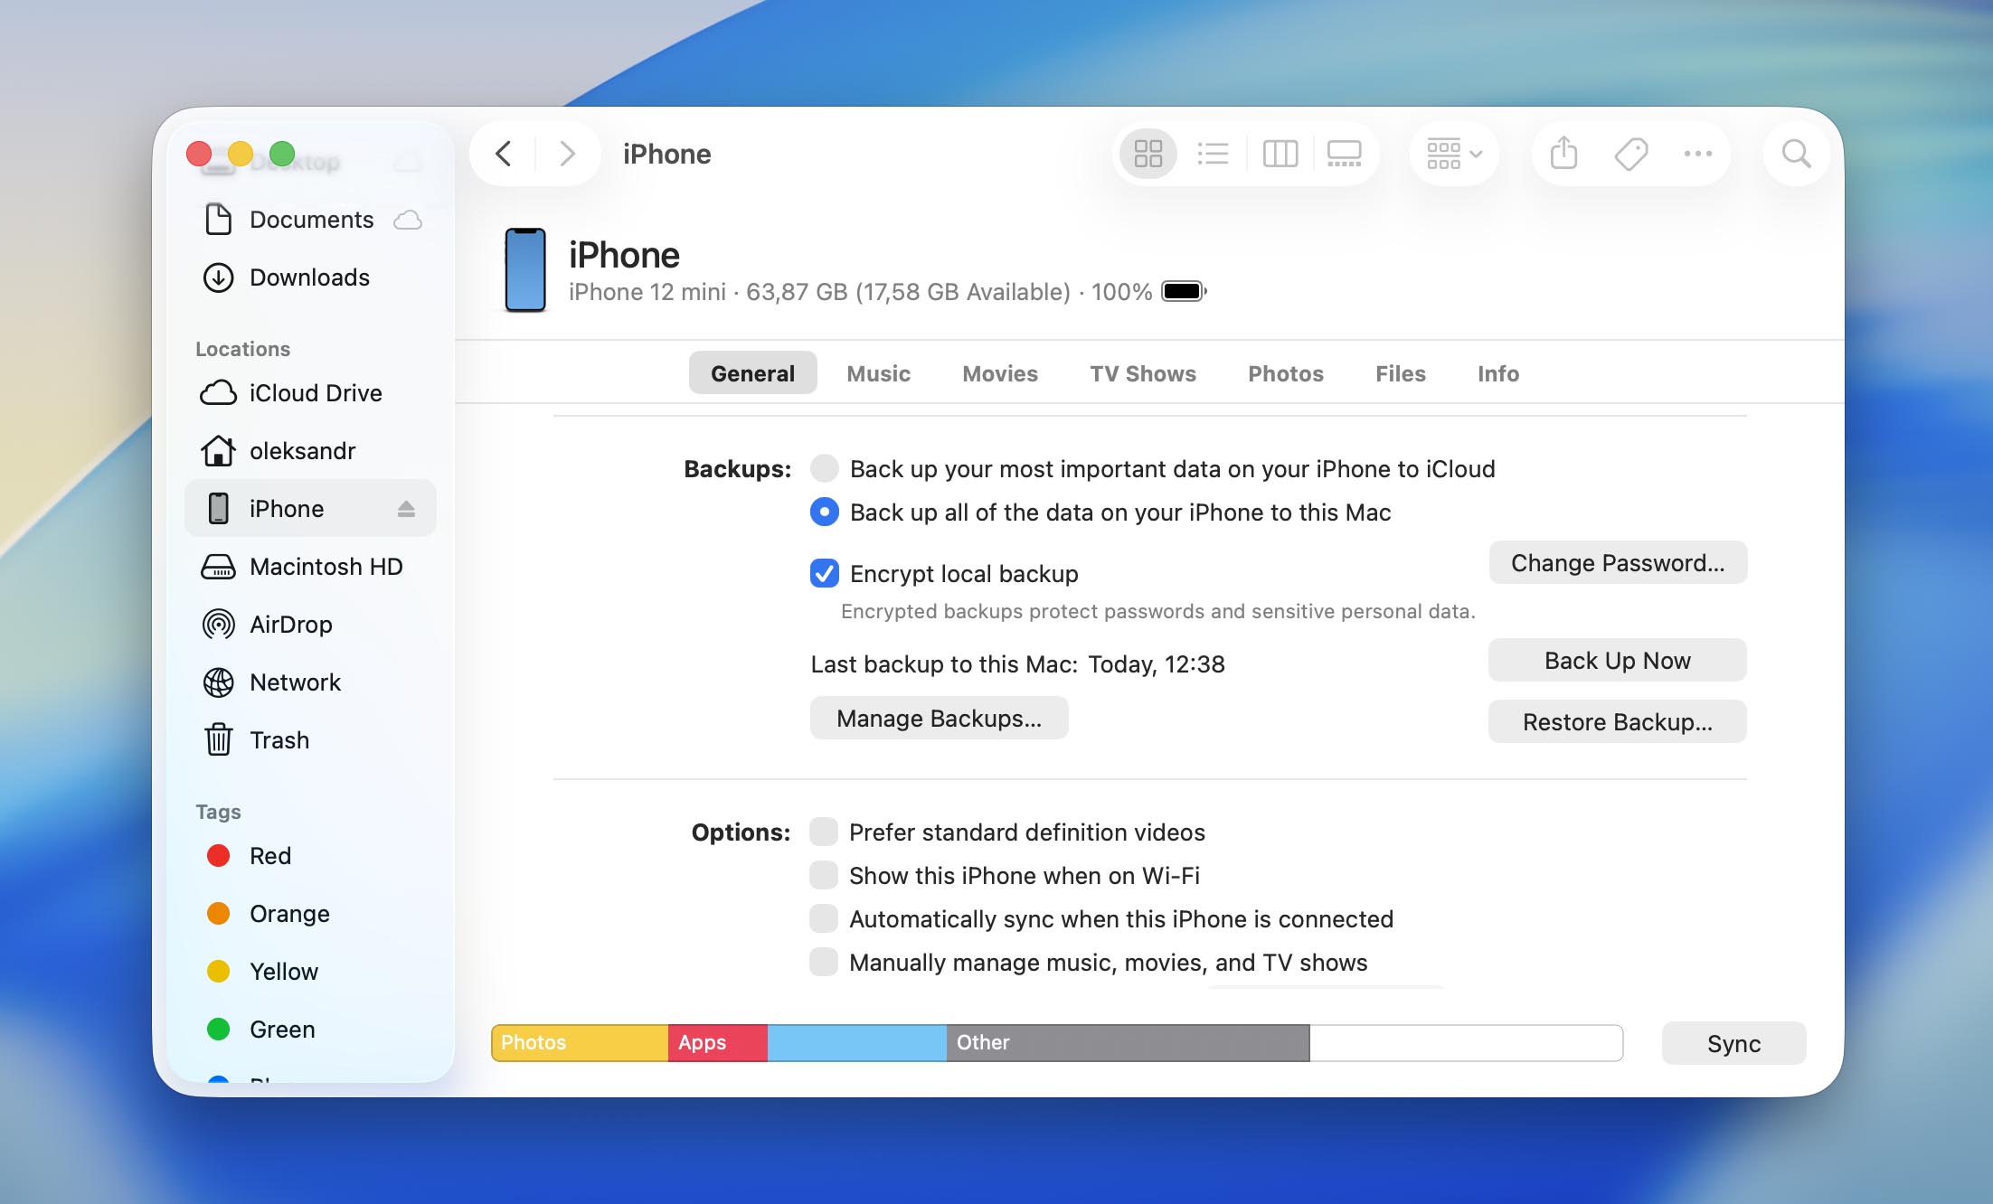Switch to the Photos tab

(1286, 373)
